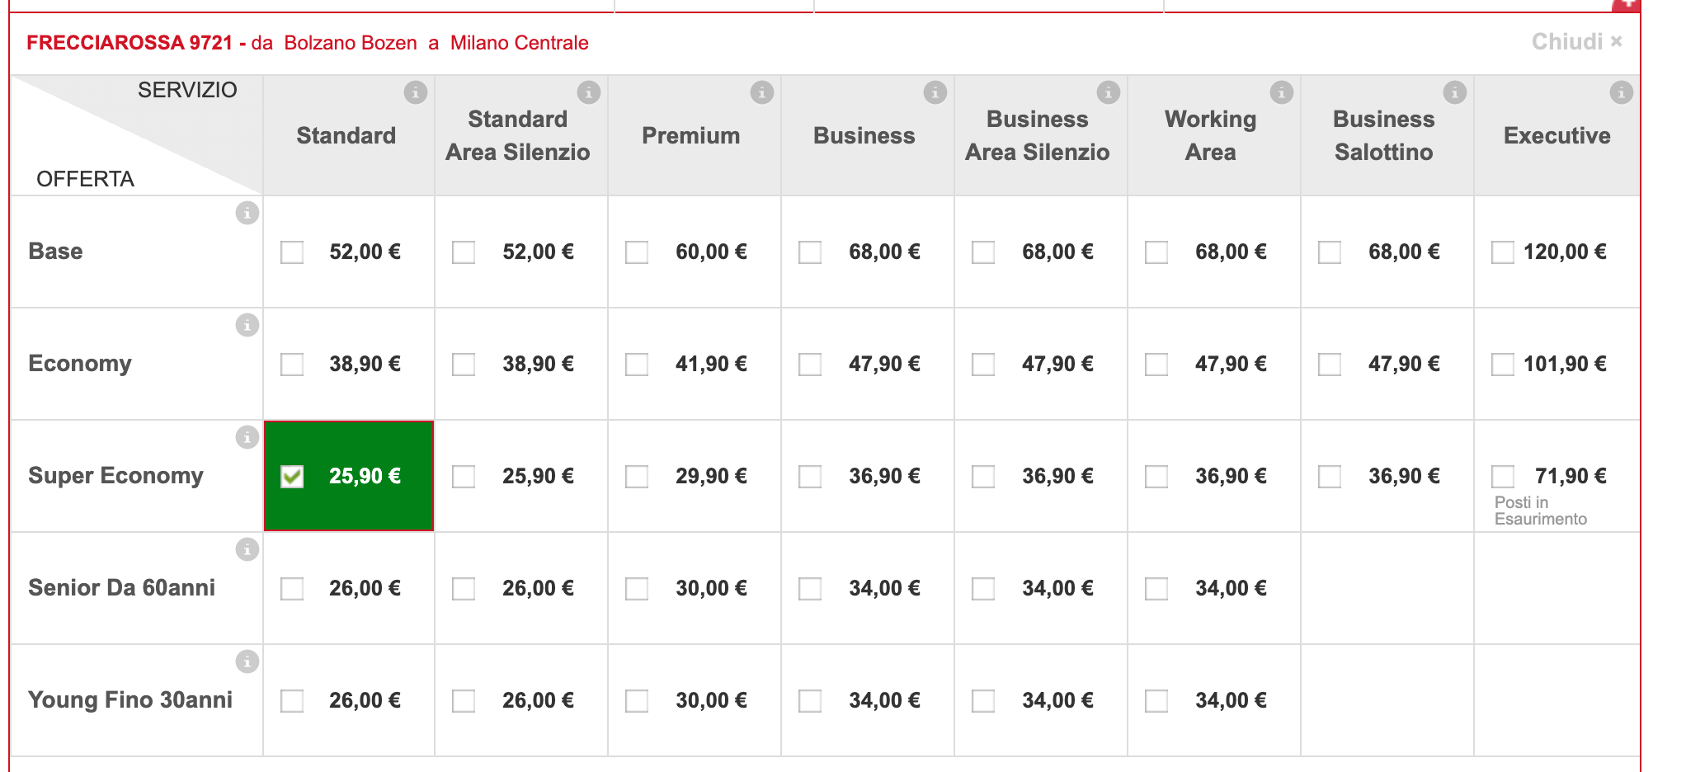This screenshot has height=772, width=1686.
Task: Click the OFFERTA header label
Action: pyautogui.click(x=85, y=179)
